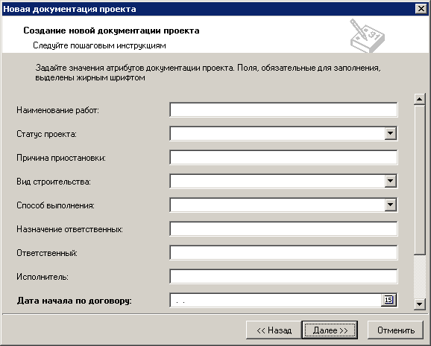
Task: Click the scrollbar down arrow
Action: (420, 304)
